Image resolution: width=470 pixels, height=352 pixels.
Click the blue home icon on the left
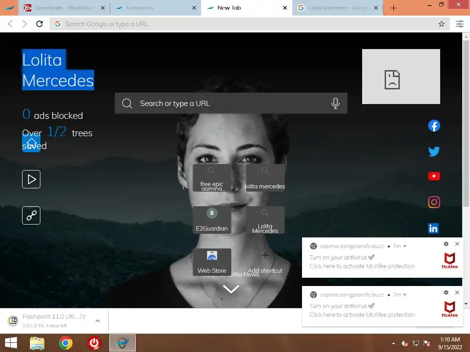[31, 143]
